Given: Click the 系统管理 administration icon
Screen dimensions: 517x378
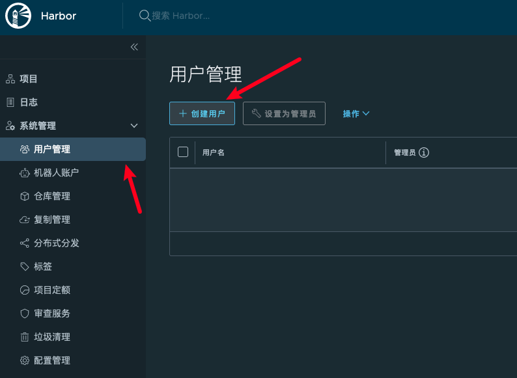Looking at the screenshot, I should [10, 126].
